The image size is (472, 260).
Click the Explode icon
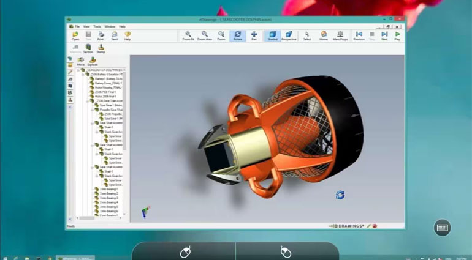pyautogui.click(x=92, y=61)
